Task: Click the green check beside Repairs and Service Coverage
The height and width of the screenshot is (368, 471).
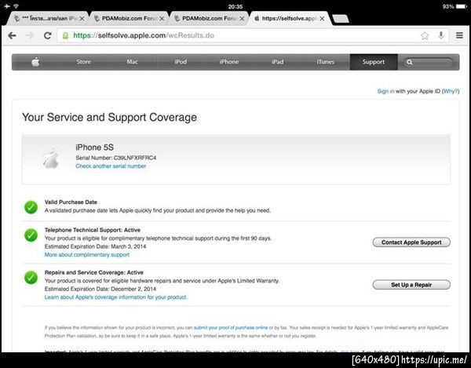Action: (x=31, y=278)
